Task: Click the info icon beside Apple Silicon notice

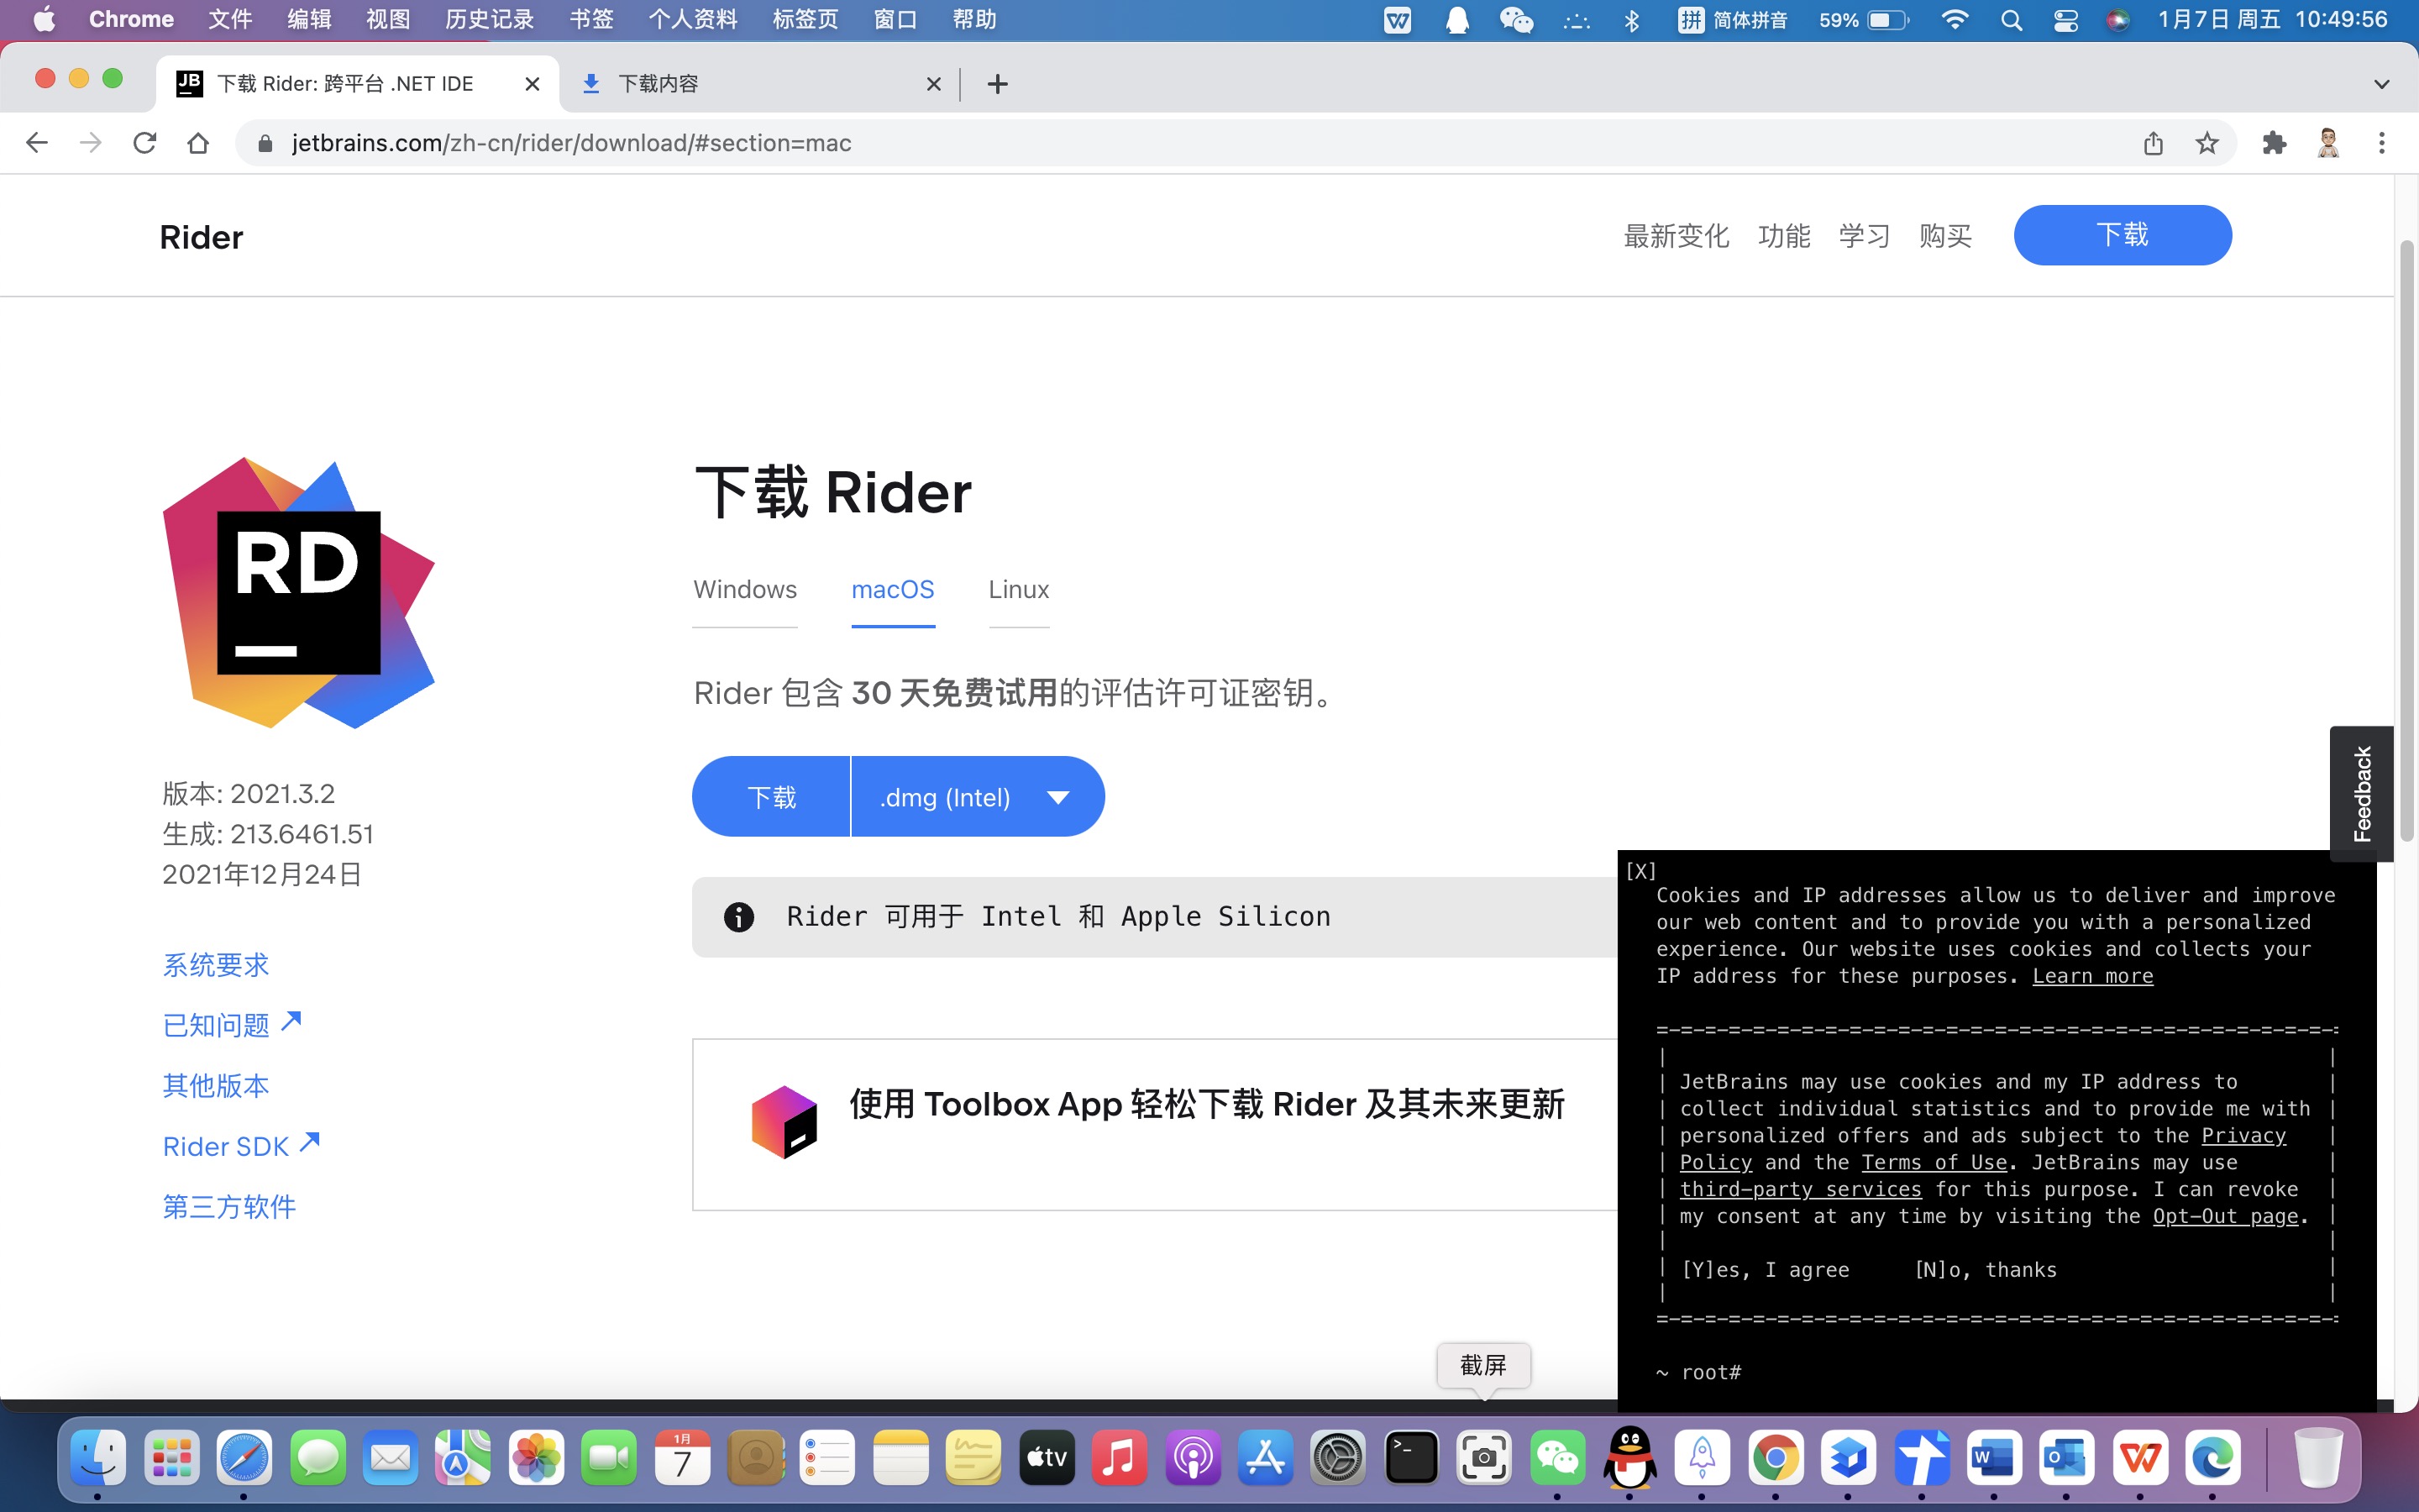Action: tap(738, 917)
